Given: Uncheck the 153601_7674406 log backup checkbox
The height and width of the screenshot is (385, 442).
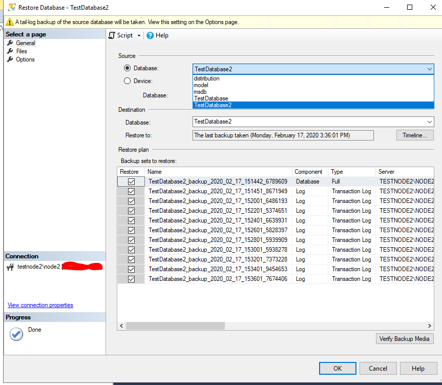Looking at the screenshot, I should click(x=132, y=279).
